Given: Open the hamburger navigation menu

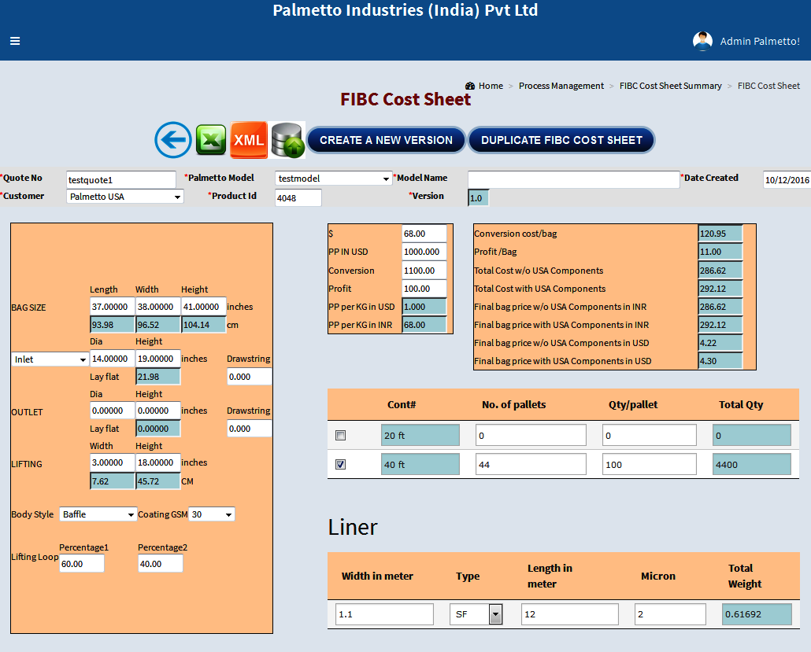Looking at the screenshot, I should click(x=15, y=41).
